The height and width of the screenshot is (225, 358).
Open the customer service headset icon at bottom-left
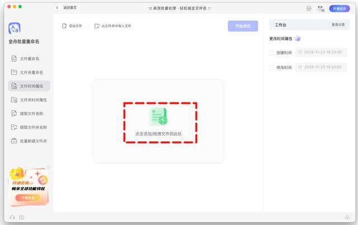tap(12, 217)
